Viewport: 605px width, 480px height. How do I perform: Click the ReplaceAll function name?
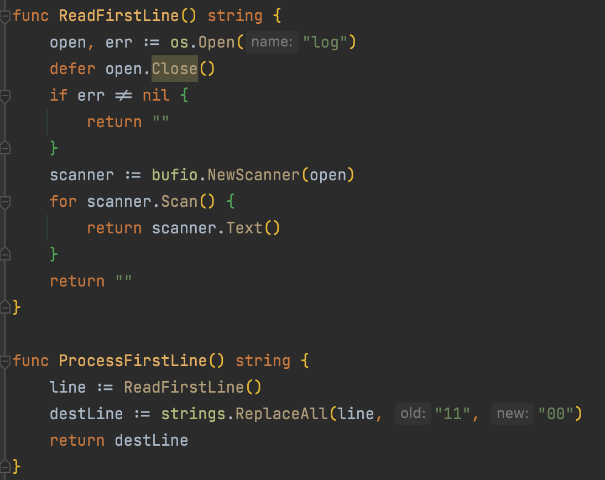pyautogui.click(x=281, y=414)
